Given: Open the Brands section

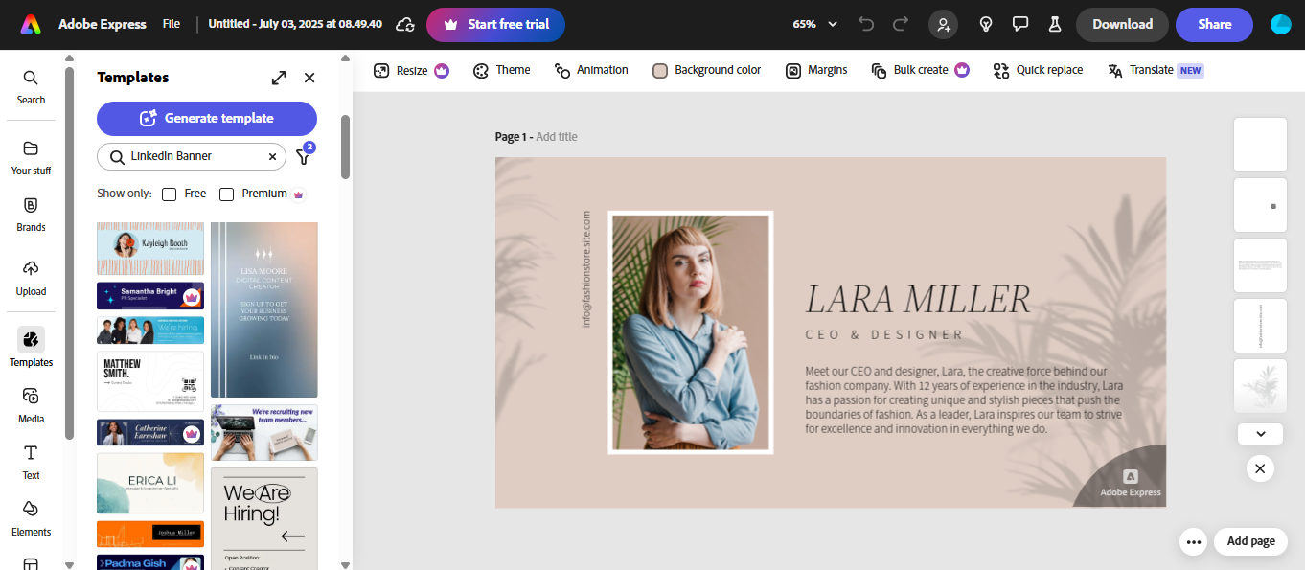Looking at the screenshot, I should coord(31,215).
